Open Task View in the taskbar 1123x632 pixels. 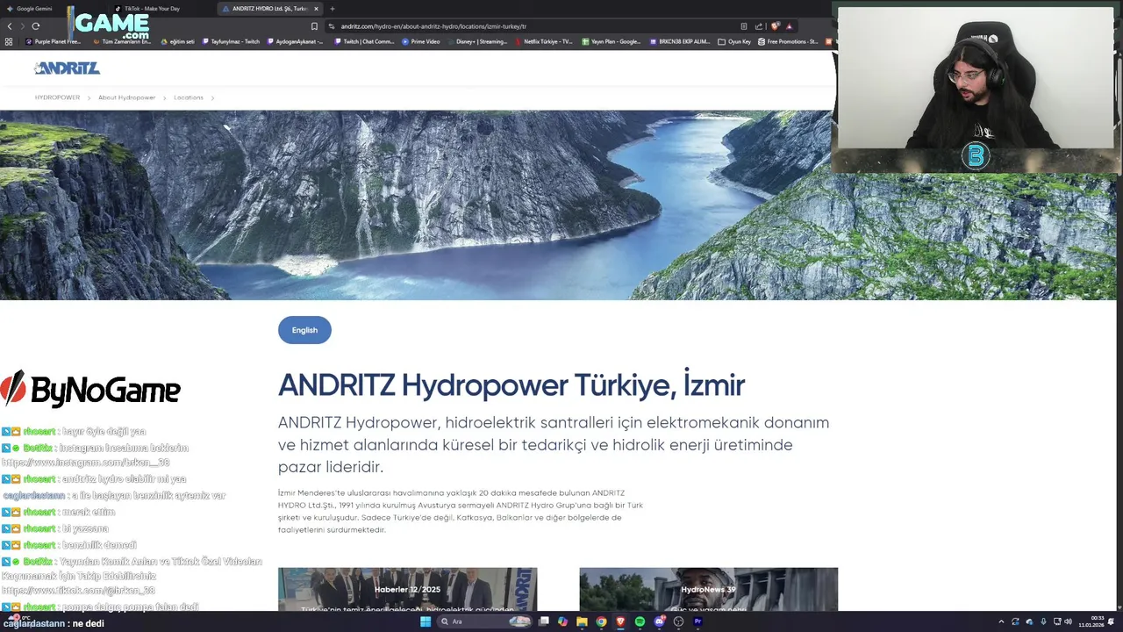point(544,621)
